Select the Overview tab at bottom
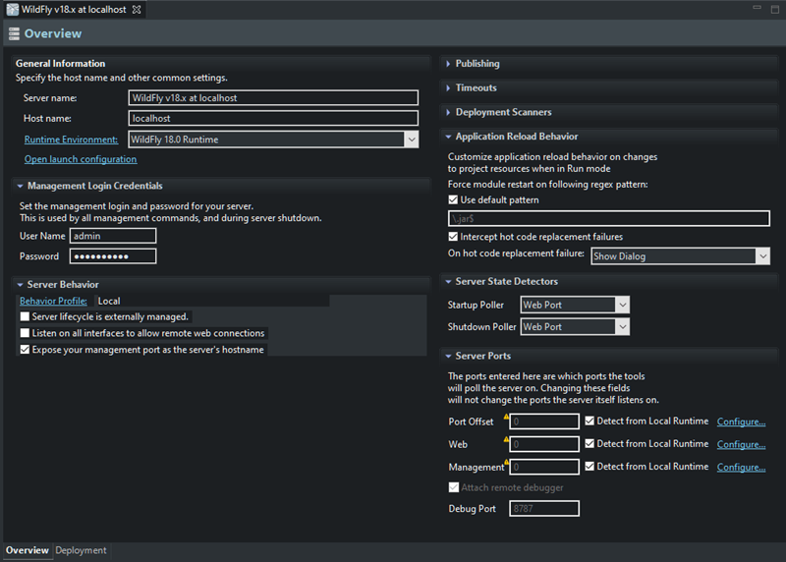Viewport: 786px width, 562px height. click(x=27, y=551)
